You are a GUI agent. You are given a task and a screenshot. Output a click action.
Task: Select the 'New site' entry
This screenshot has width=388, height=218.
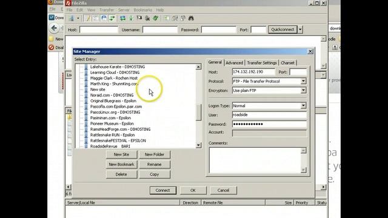(98, 90)
